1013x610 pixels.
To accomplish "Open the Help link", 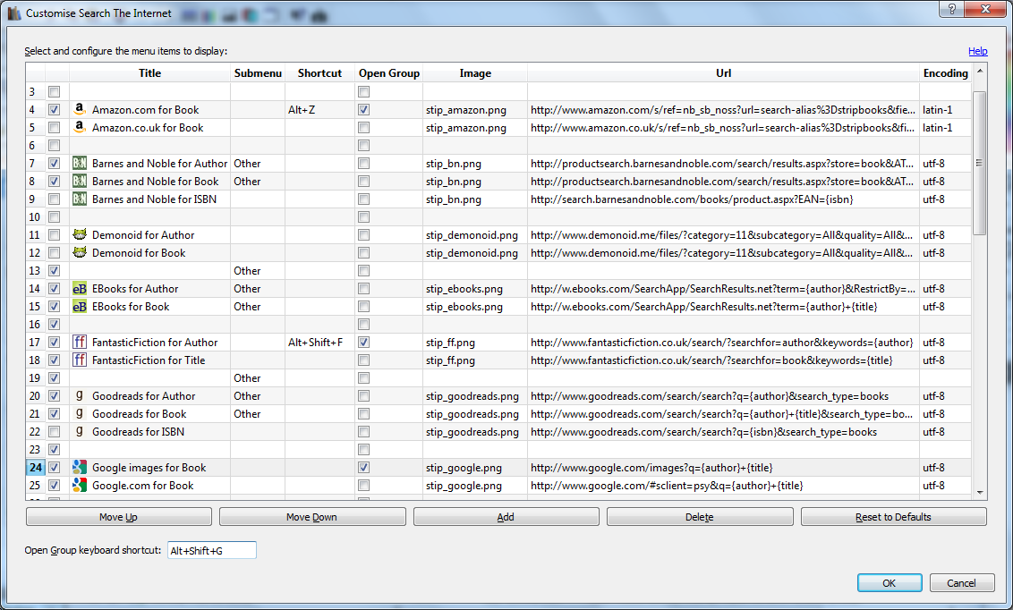I will tap(977, 51).
